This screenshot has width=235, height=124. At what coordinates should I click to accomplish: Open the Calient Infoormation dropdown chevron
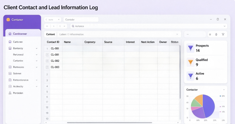[x=177, y=34]
